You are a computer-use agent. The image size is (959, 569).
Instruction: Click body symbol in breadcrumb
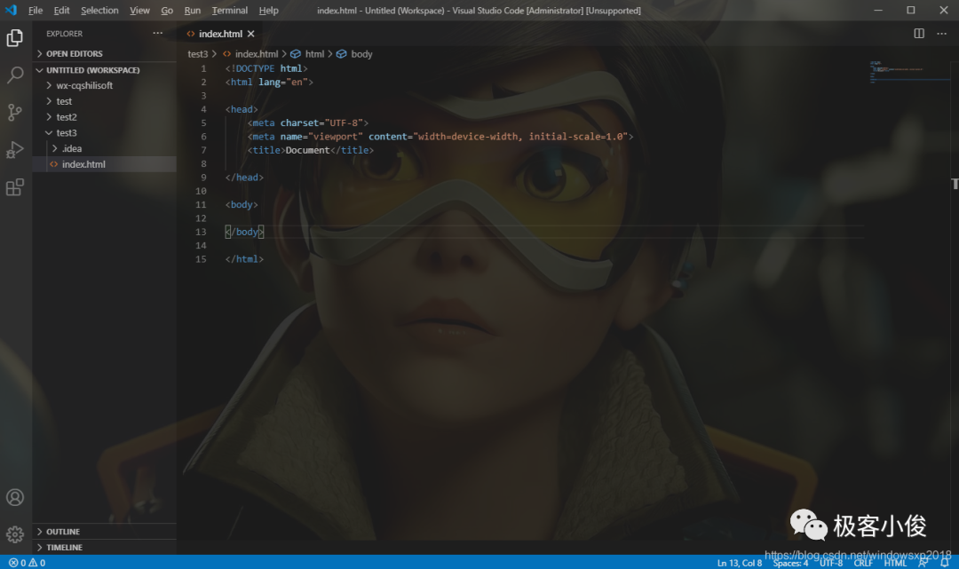[354, 54]
